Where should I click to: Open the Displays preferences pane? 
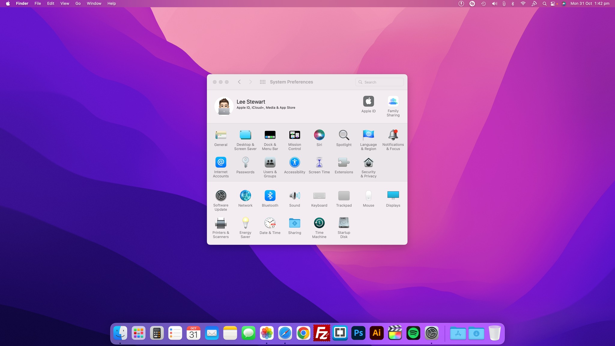[393, 199]
